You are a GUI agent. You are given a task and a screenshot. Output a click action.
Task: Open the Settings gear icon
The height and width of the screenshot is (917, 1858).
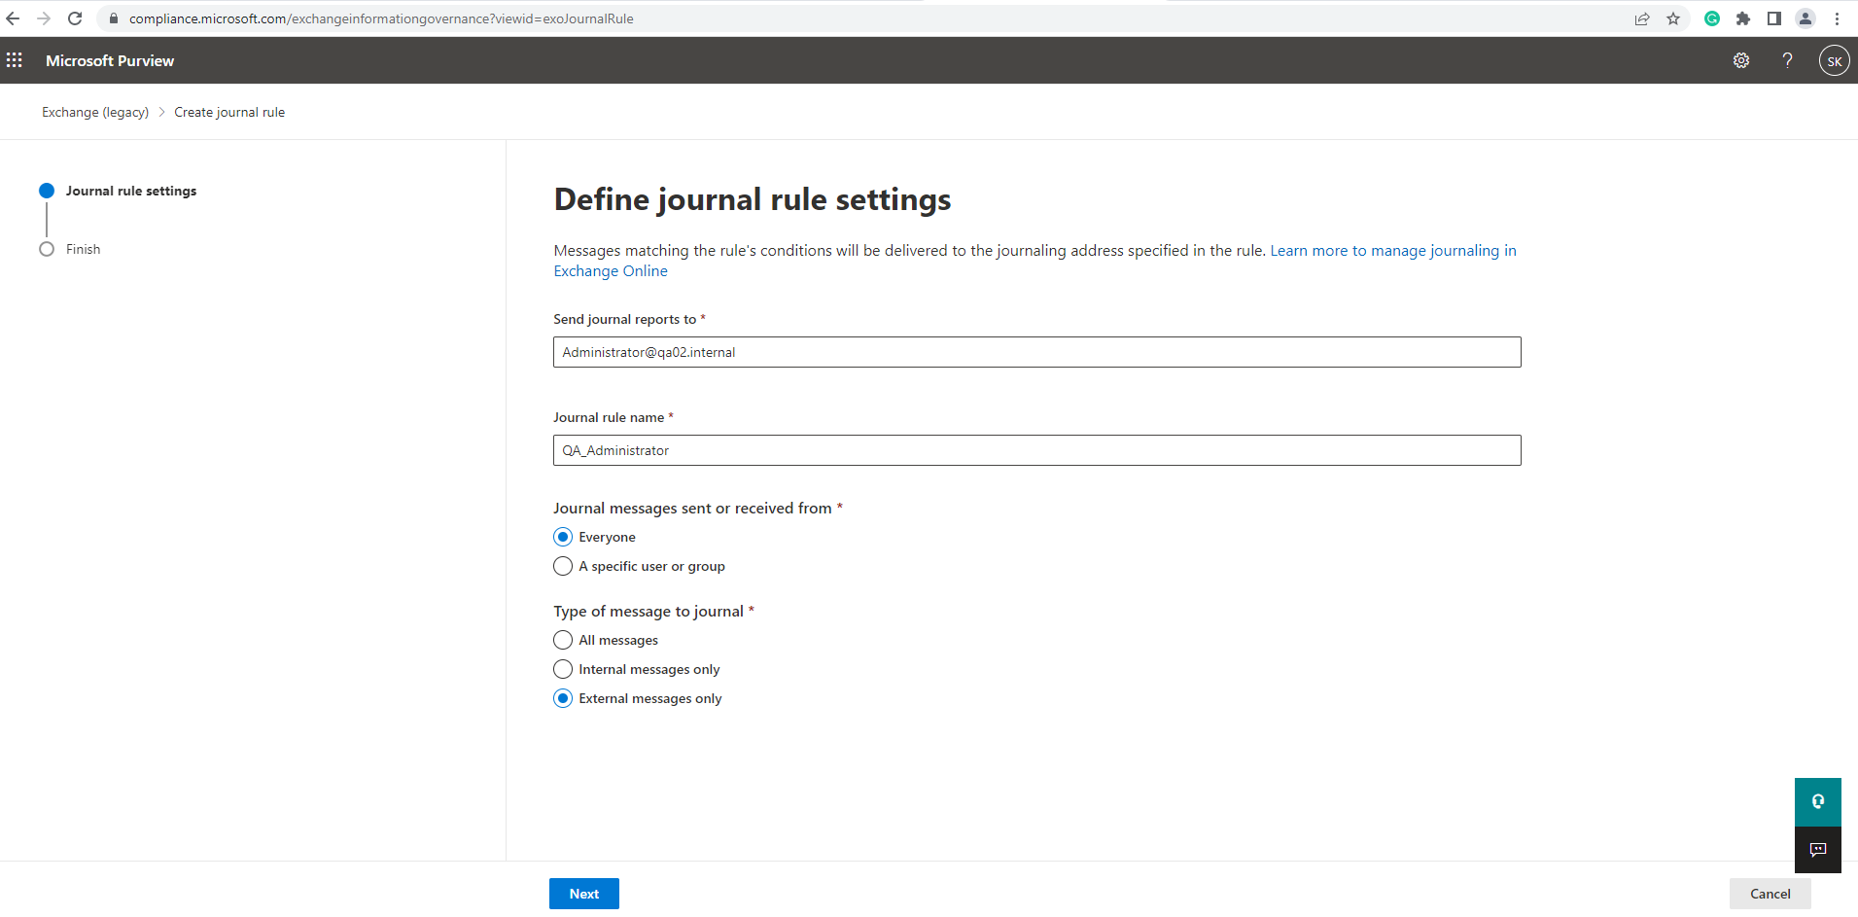tap(1740, 60)
